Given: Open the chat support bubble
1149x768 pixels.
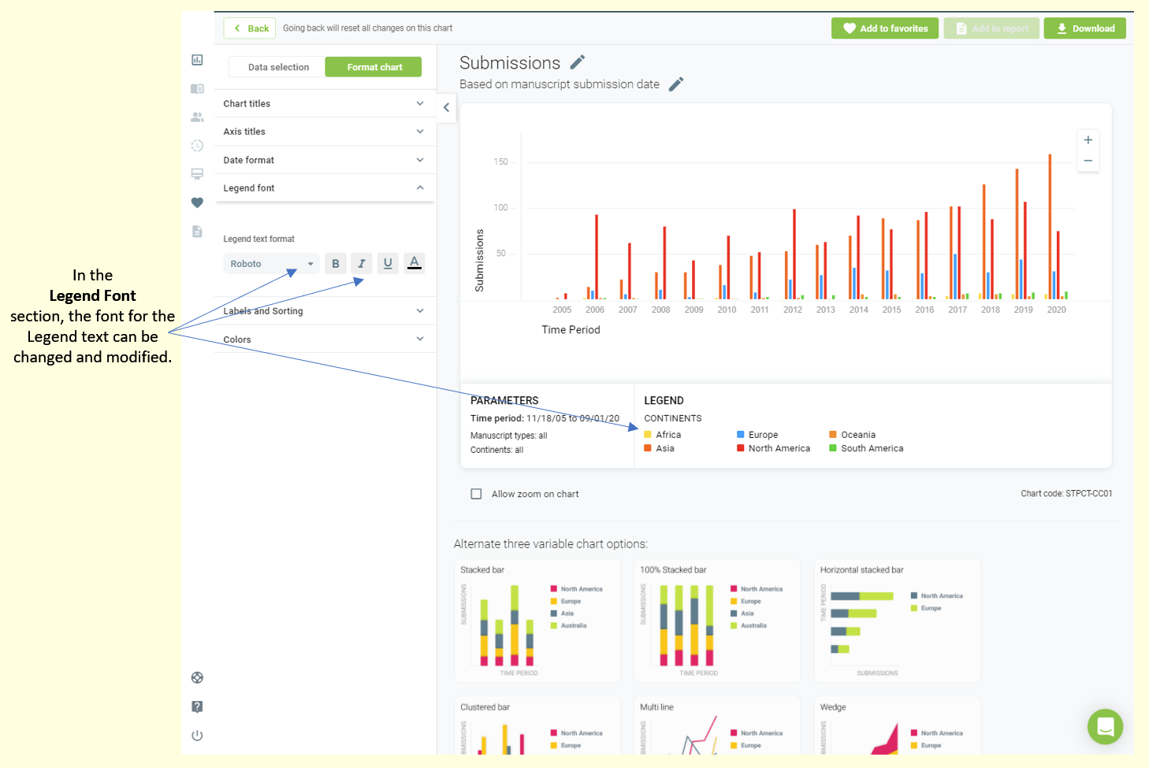Looking at the screenshot, I should pos(1105,726).
